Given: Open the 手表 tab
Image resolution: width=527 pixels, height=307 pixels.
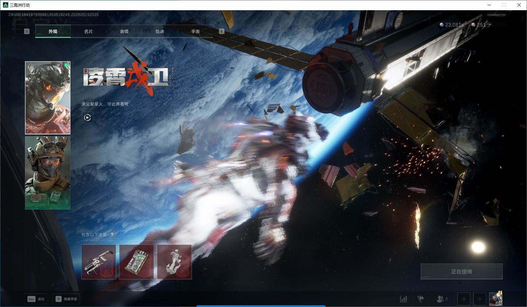Looking at the screenshot, I should pos(195,31).
